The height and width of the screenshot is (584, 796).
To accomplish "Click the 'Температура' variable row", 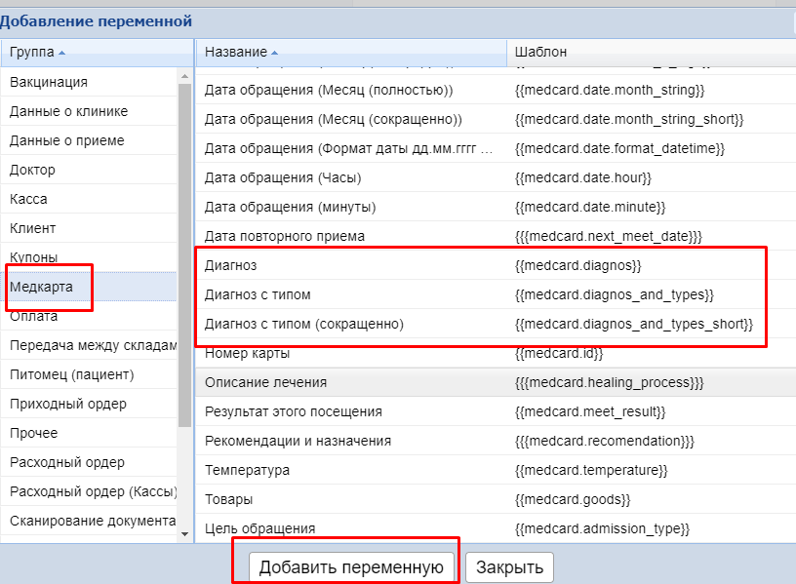I will coord(247,470).
